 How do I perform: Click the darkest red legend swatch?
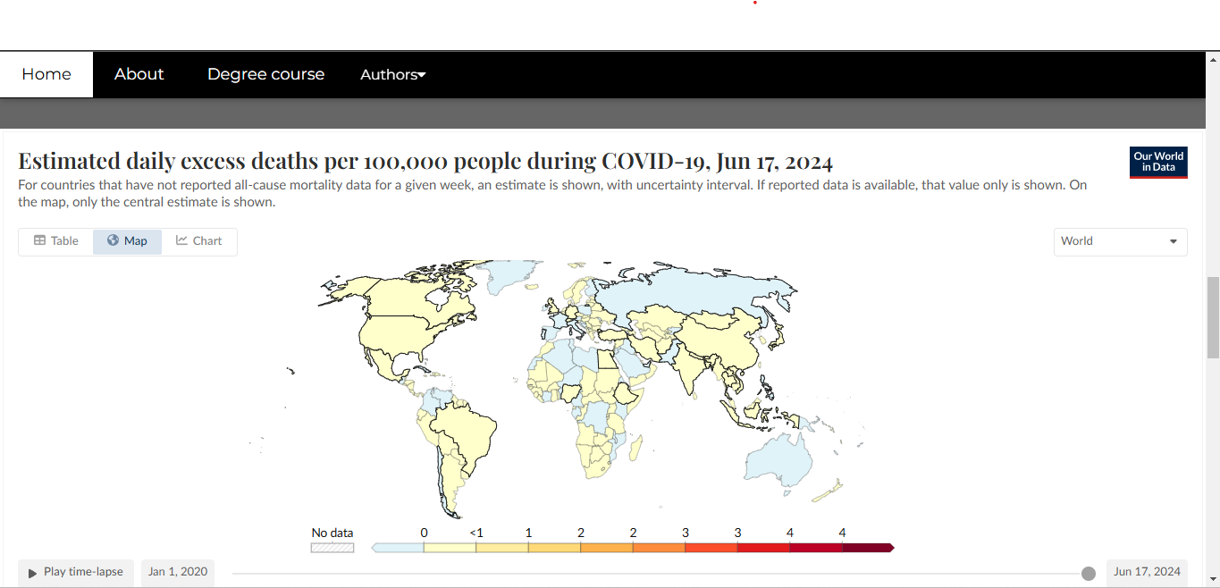[868, 547]
